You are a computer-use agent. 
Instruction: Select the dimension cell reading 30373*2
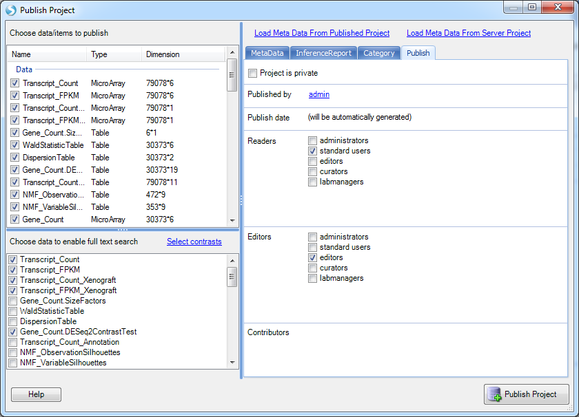click(160, 158)
